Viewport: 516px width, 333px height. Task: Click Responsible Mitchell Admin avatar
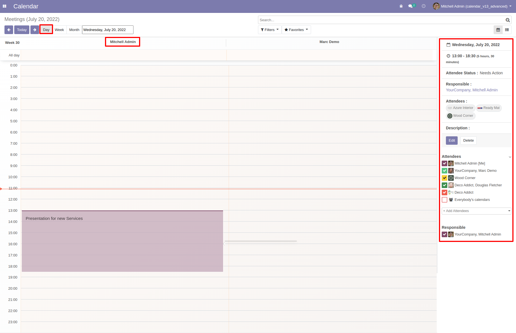click(451, 234)
